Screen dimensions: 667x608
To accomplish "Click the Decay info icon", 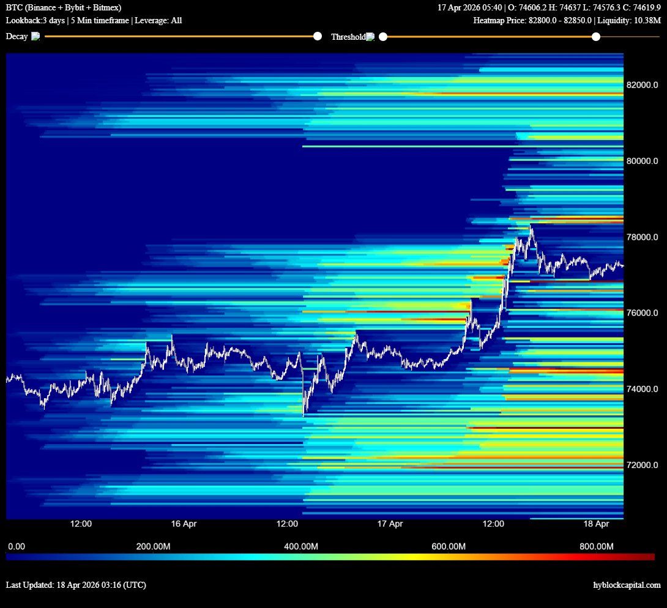I will (x=35, y=37).
